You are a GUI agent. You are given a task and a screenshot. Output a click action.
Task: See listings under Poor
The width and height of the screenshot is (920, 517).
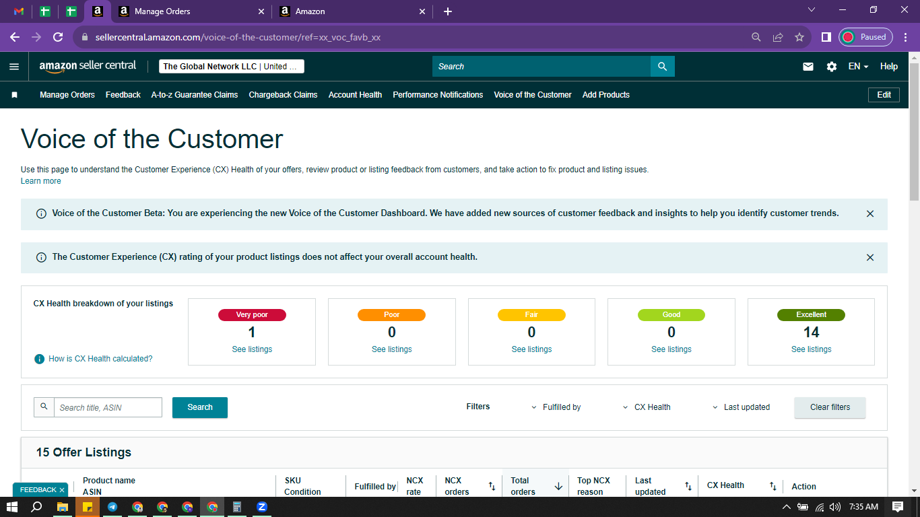pyautogui.click(x=392, y=349)
